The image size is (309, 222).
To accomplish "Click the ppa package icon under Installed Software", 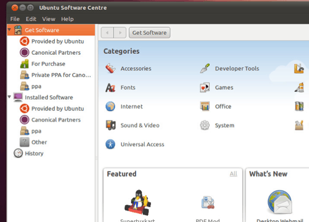I will pos(24,131).
